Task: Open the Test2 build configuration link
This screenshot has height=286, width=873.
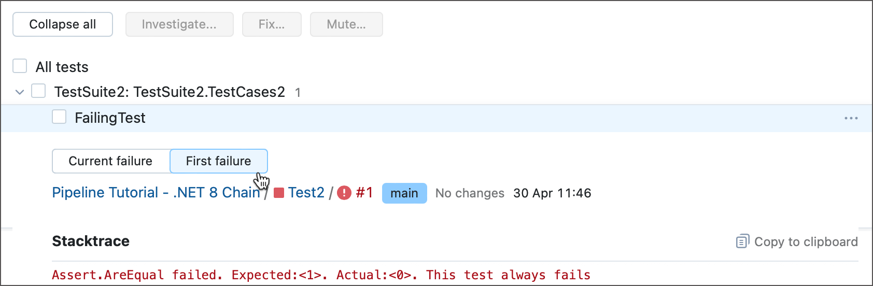Action: pyautogui.click(x=306, y=193)
